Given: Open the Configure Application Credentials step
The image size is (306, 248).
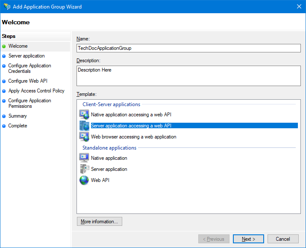Looking at the screenshot, I should (29, 68).
